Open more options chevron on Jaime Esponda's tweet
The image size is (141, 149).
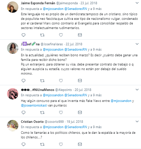137,3
